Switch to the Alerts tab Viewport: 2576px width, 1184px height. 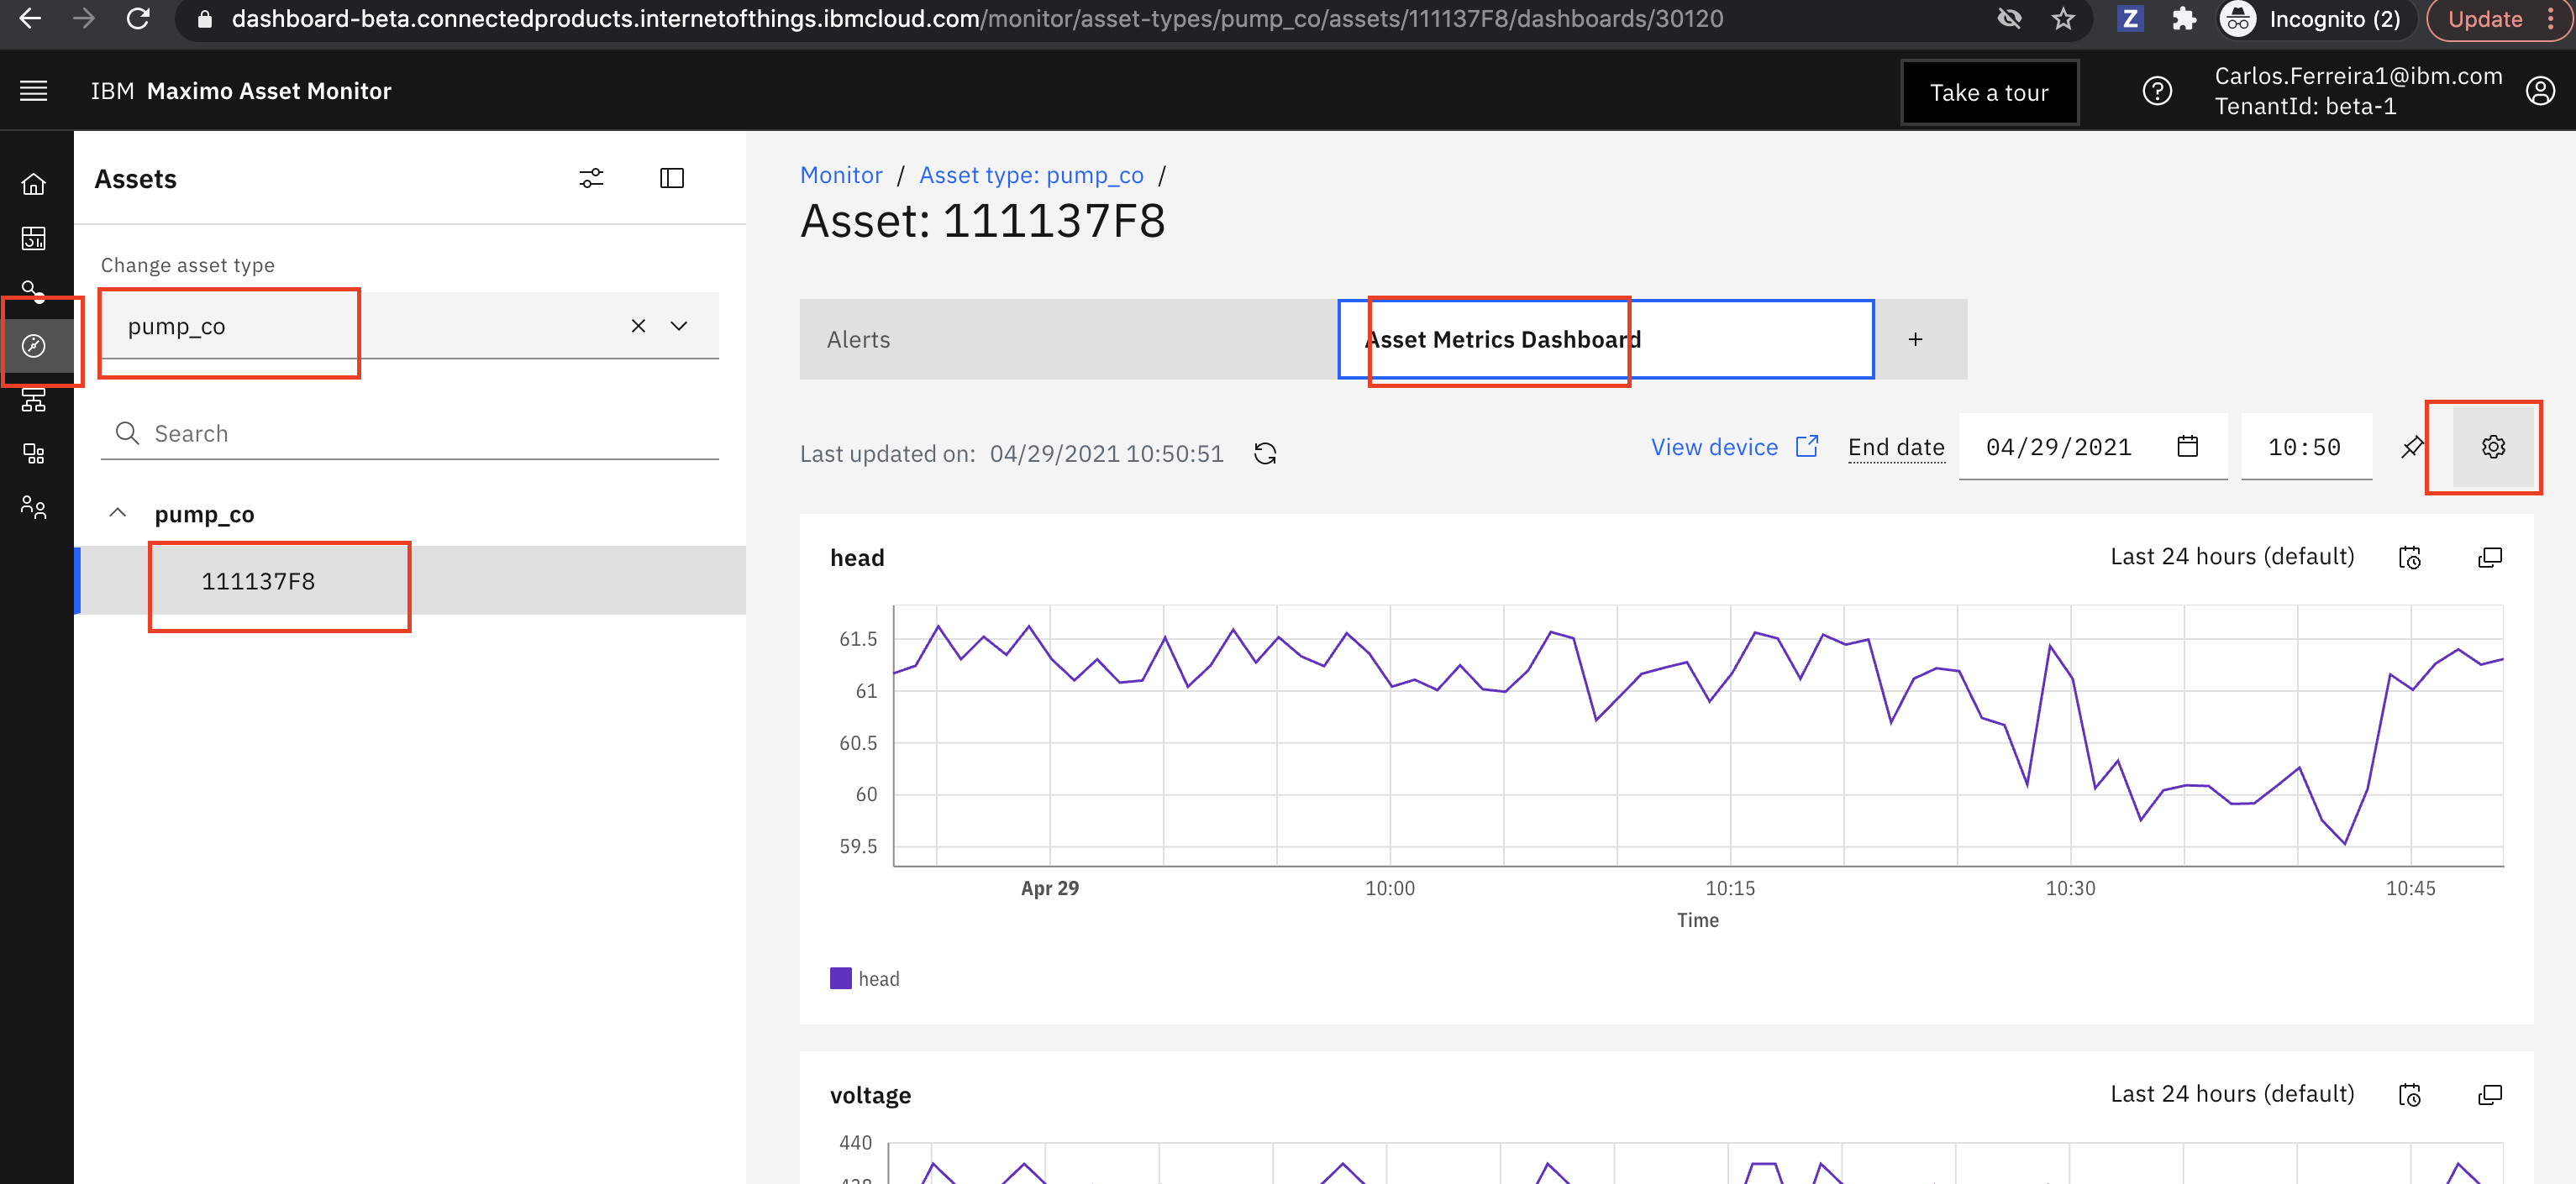[1068, 340]
